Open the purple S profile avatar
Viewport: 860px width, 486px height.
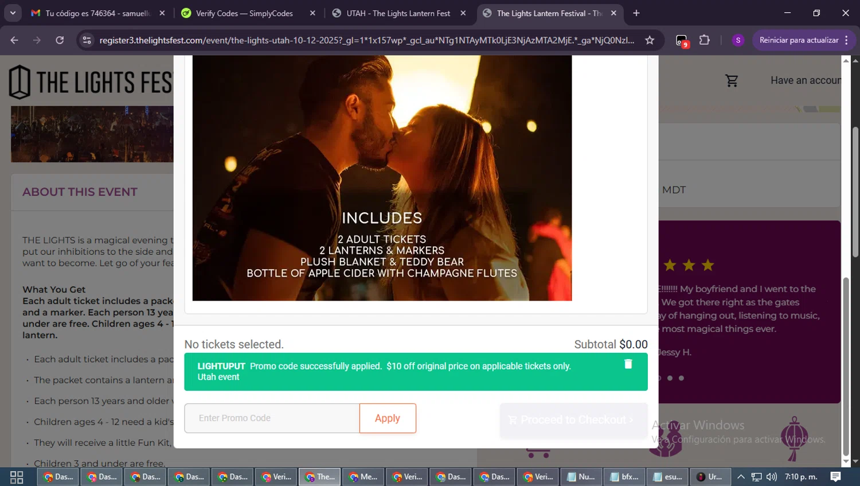738,40
